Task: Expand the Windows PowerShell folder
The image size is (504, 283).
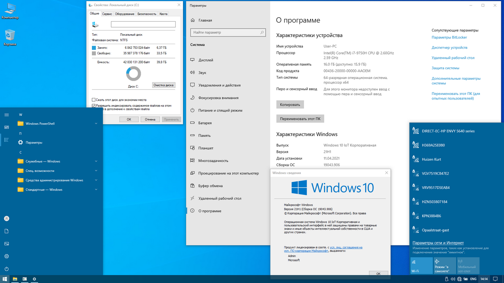Action: pyautogui.click(x=58, y=123)
